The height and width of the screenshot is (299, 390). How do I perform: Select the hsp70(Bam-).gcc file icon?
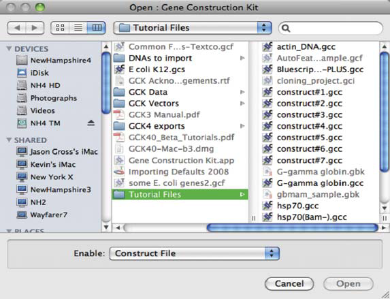point(267,217)
